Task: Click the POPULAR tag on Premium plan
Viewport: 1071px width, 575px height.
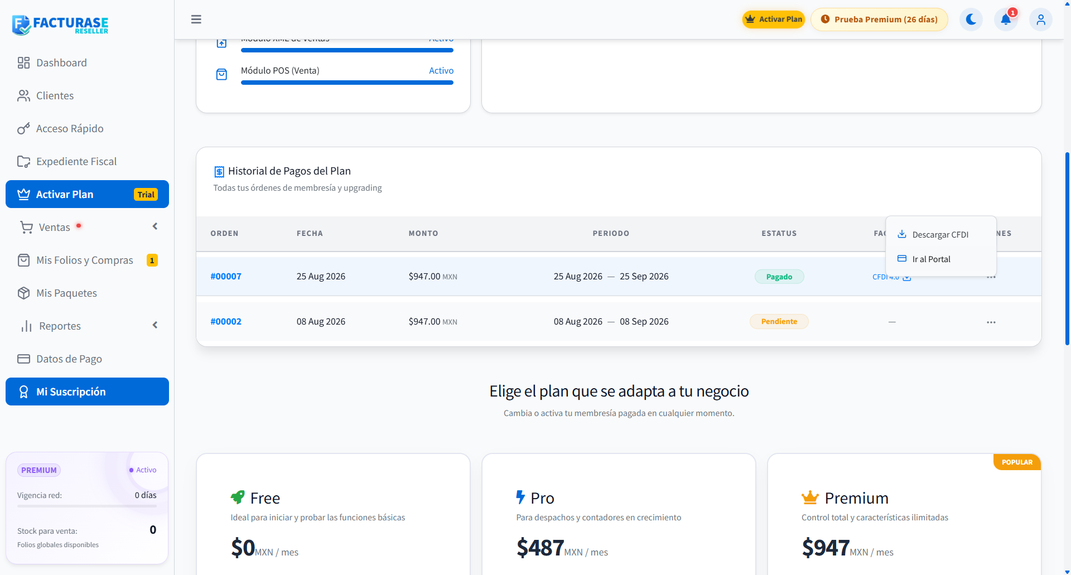Action: point(1017,462)
